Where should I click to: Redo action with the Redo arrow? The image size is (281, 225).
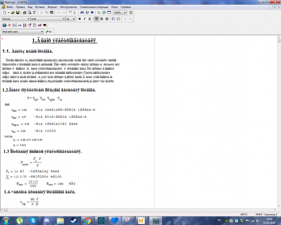(x=63, y=13)
